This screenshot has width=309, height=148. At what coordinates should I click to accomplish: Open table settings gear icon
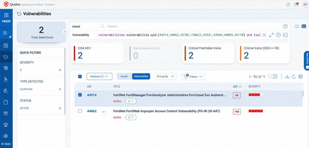pos(300,77)
